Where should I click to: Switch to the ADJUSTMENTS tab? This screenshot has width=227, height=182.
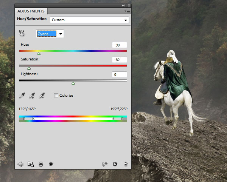coord(31,11)
